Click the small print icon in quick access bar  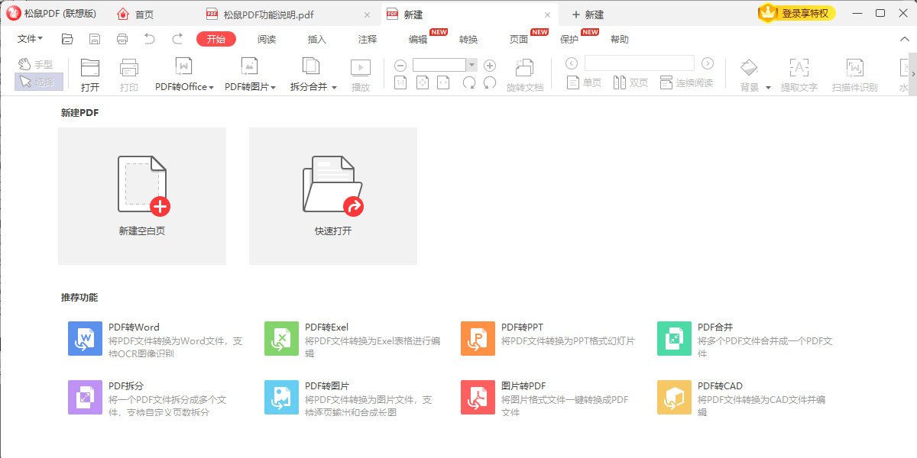tap(122, 39)
